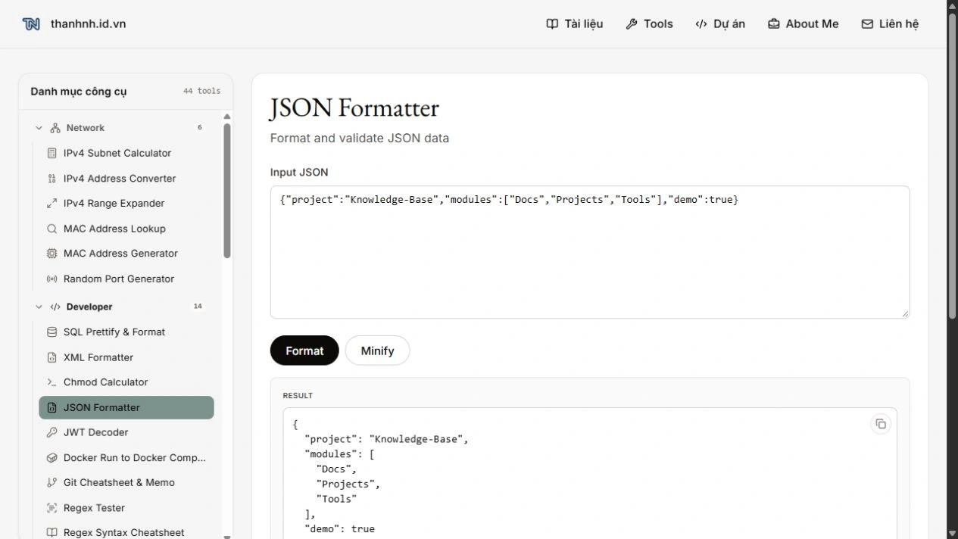958x539 pixels.
Task: Click the IPv4 Subnet Calculator icon
Action: 51,153
